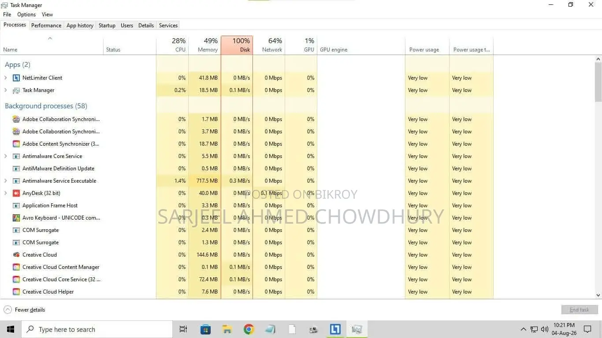Image resolution: width=602 pixels, height=338 pixels.
Task: Expand the AnyDesk (32 bit) row
Action: click(x=6, y=193)
